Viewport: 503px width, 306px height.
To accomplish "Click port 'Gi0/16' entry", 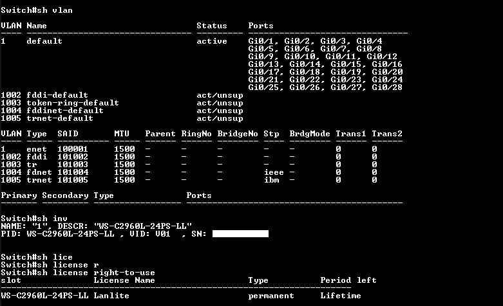I will pos(387,64).
